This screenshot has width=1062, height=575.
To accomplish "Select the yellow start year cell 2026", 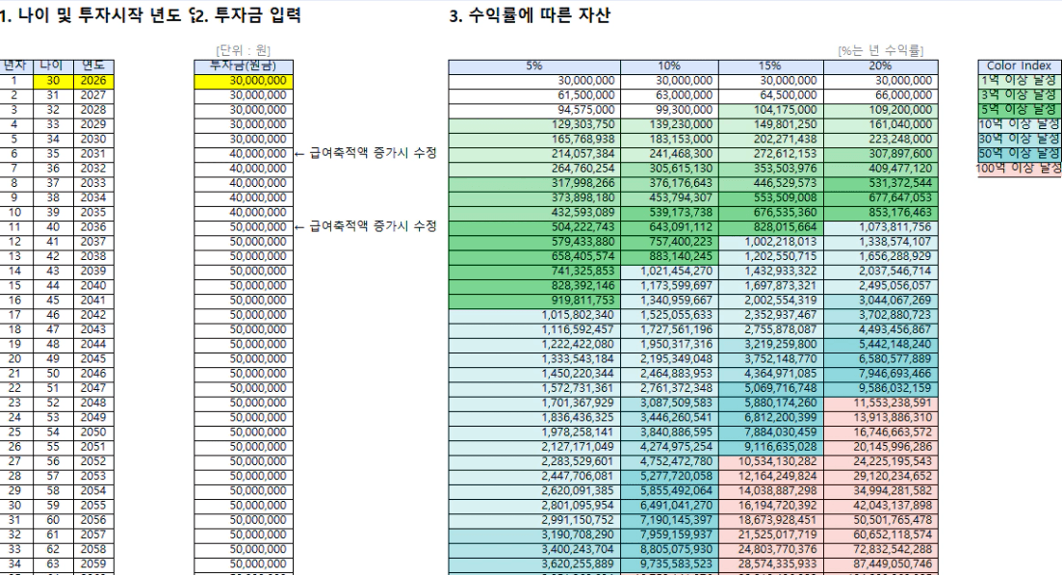I will pos(93,81).
